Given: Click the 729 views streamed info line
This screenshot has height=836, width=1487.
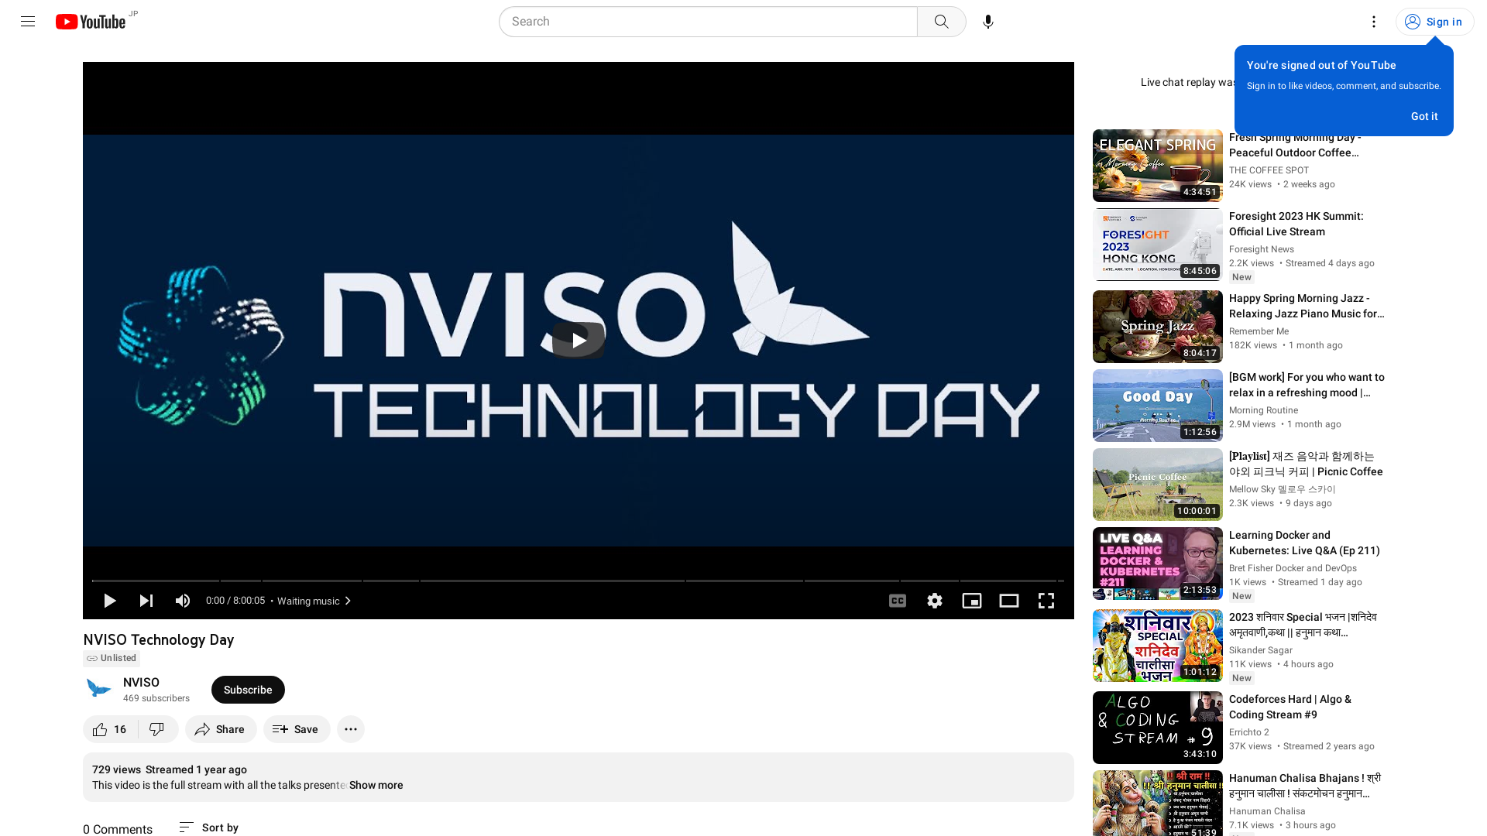Looking at the screenshot, I should tap(170, 769).
